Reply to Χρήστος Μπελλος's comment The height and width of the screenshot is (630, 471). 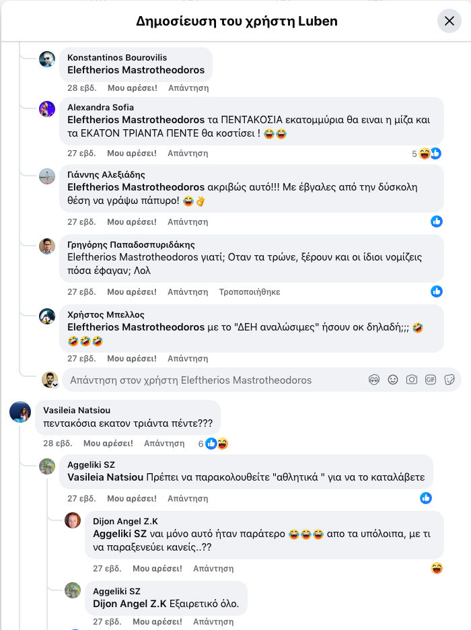point(188,359)
